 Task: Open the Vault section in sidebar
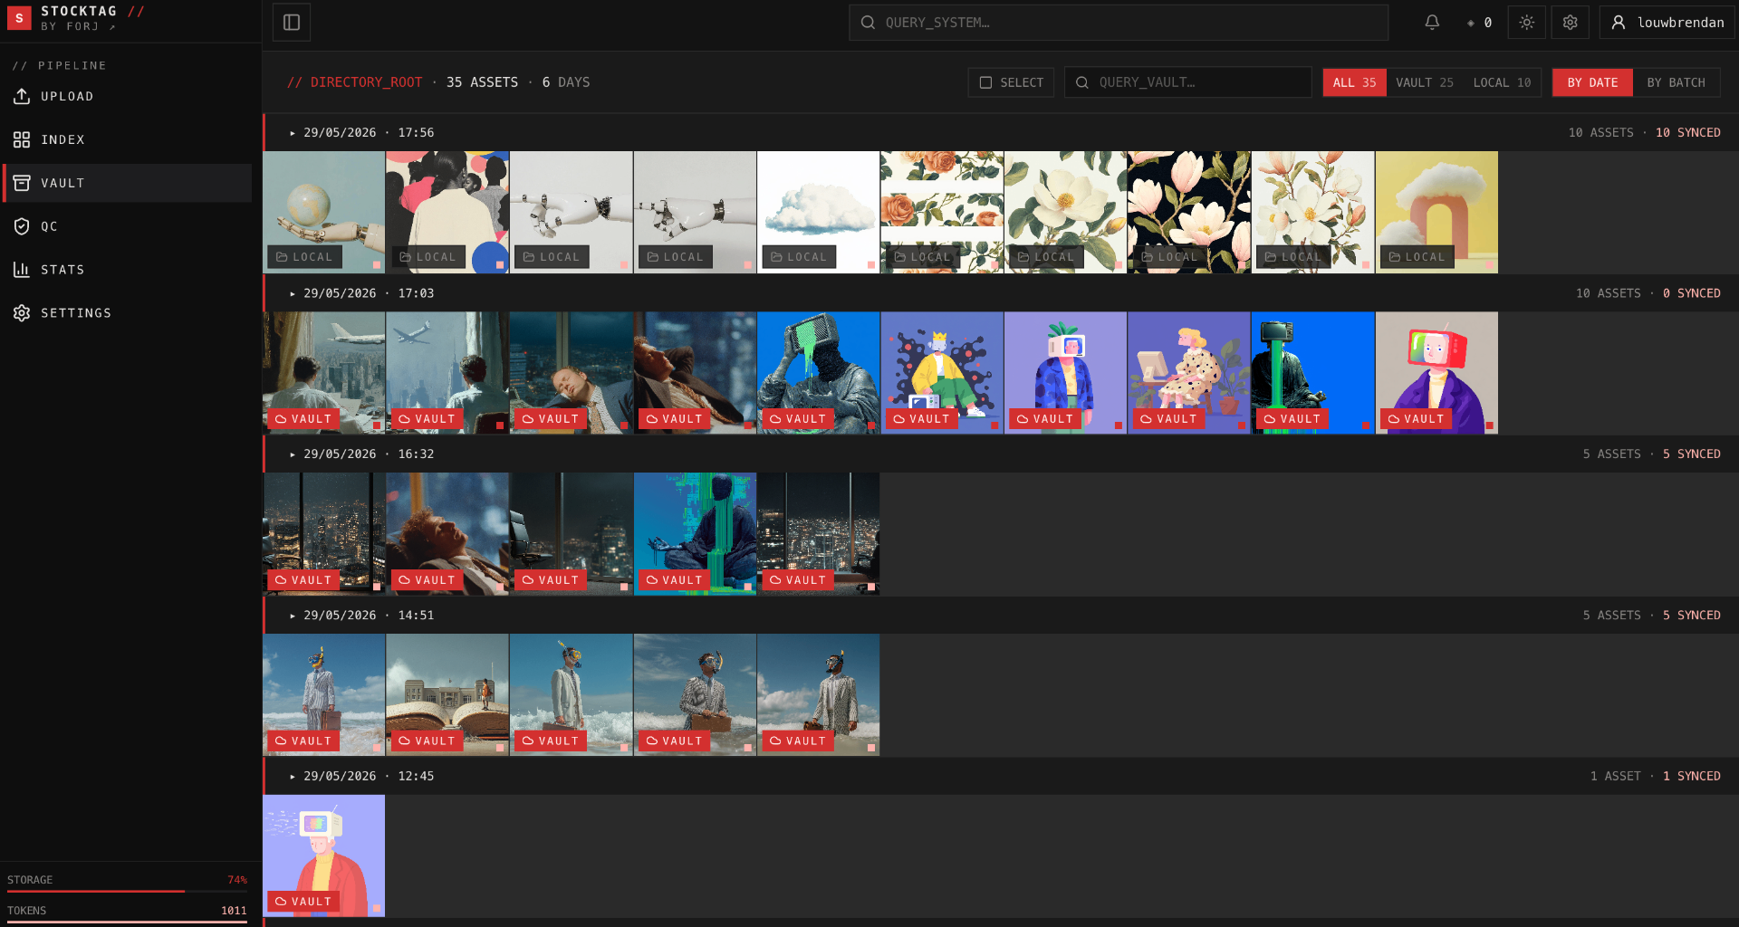[x=127, y=183]
